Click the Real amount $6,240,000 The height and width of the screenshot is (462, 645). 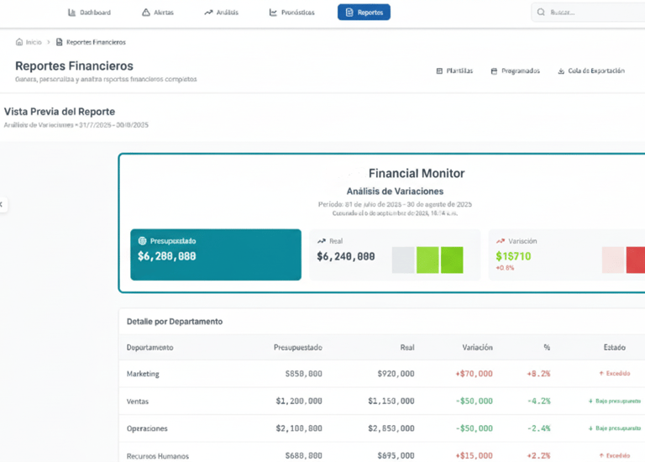tap(346, 256)
